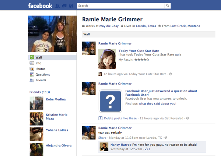Click the Photos icon in sidebar
The width and height of the screenshot is (221, 156).
tap(32, 69)
